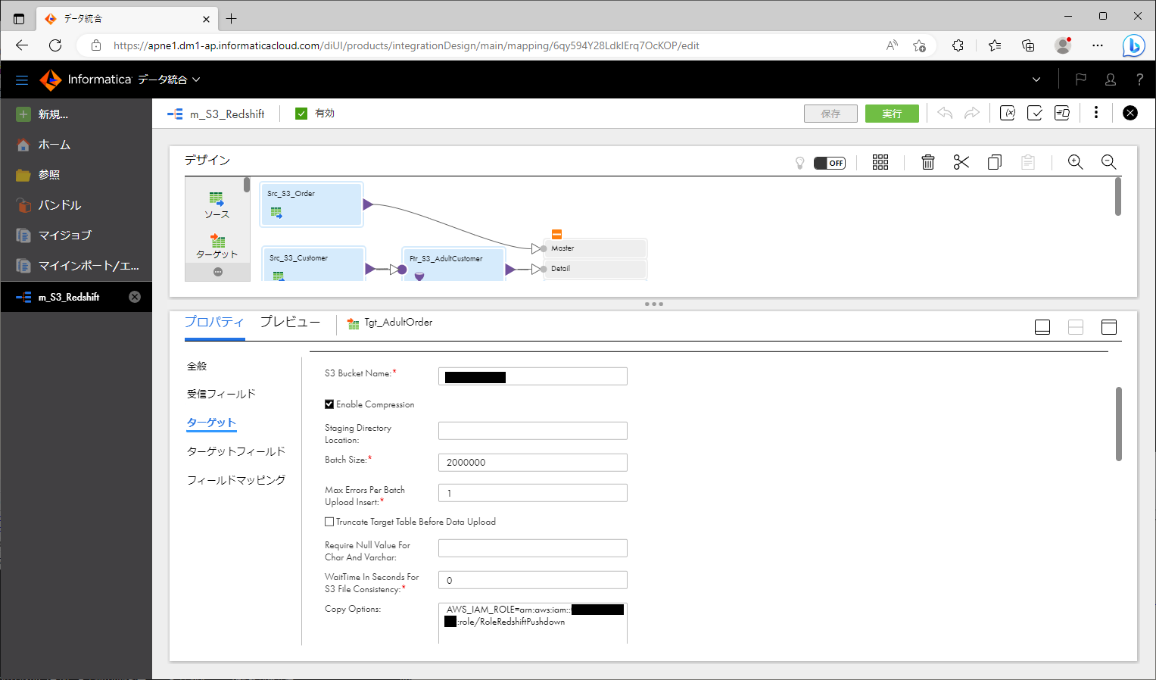Switch the OFF toggle in the design toolbar
The width and height of the screenshot is (1156, 680).
coord(830,162)
